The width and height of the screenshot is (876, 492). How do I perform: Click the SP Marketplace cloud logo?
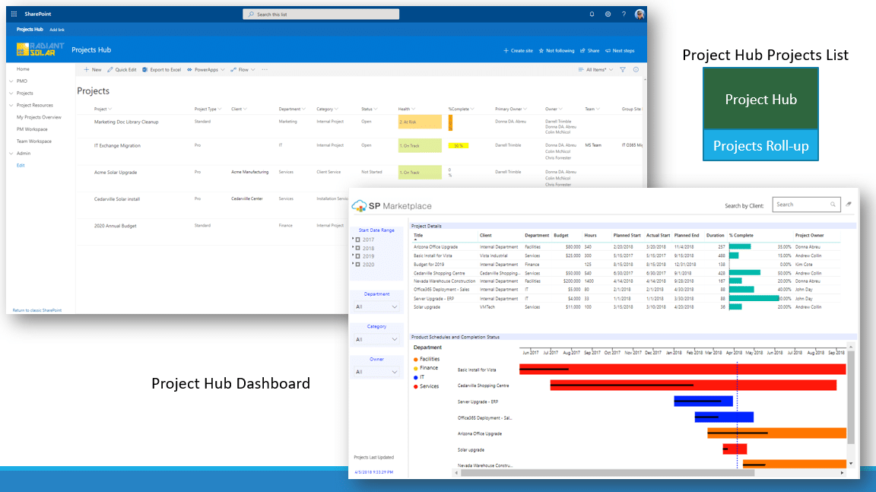coord(359,205)
